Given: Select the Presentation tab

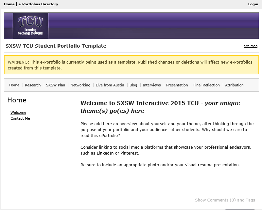Looking at the screenshot, I should 177,85.
